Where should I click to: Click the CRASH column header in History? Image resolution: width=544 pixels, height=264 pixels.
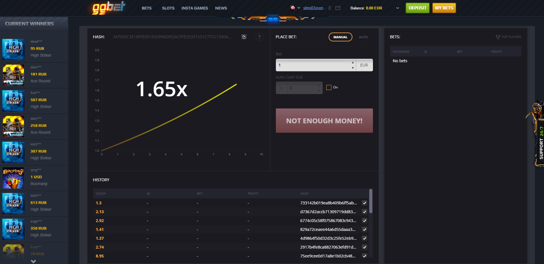click(101, 194)
